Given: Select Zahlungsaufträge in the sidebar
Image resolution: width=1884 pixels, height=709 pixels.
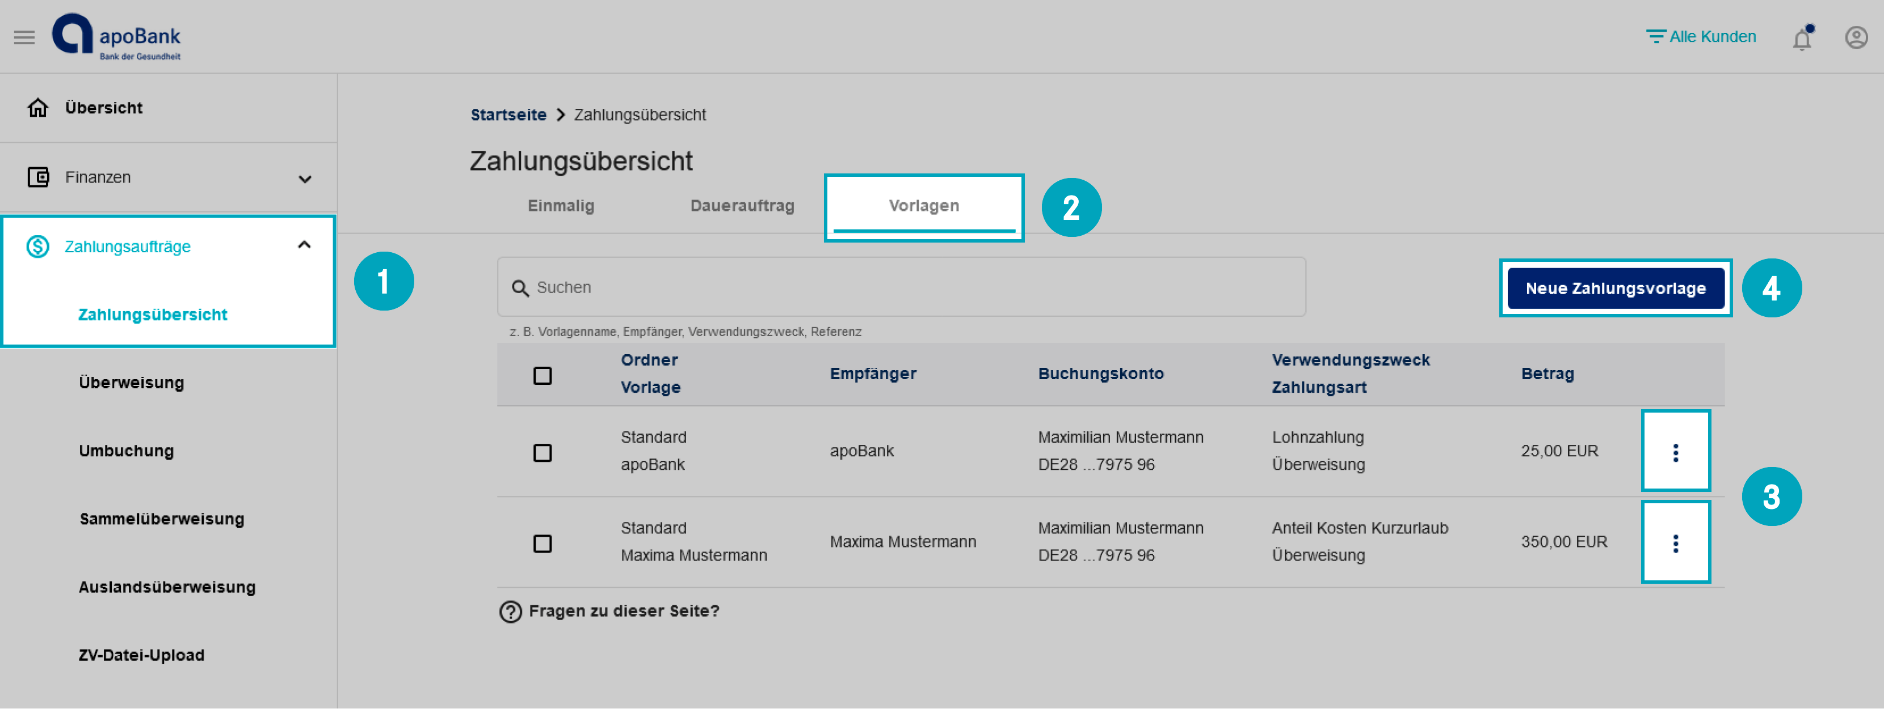Looking at the screenshot, I should point(127,247).
